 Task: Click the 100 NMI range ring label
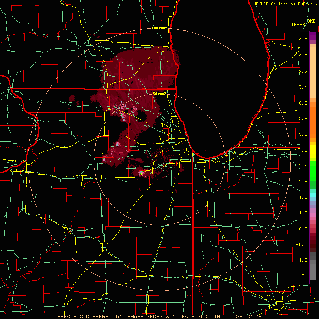point(159,28)
